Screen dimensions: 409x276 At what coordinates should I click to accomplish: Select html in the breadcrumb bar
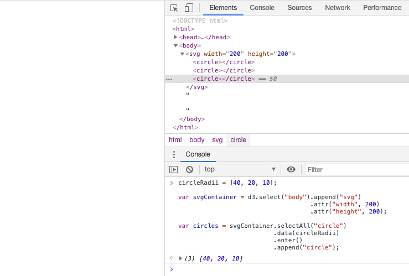click(x=175, y=140)
